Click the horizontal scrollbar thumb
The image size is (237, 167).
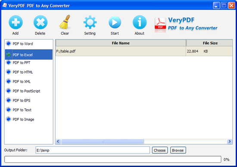pos(102,141)
